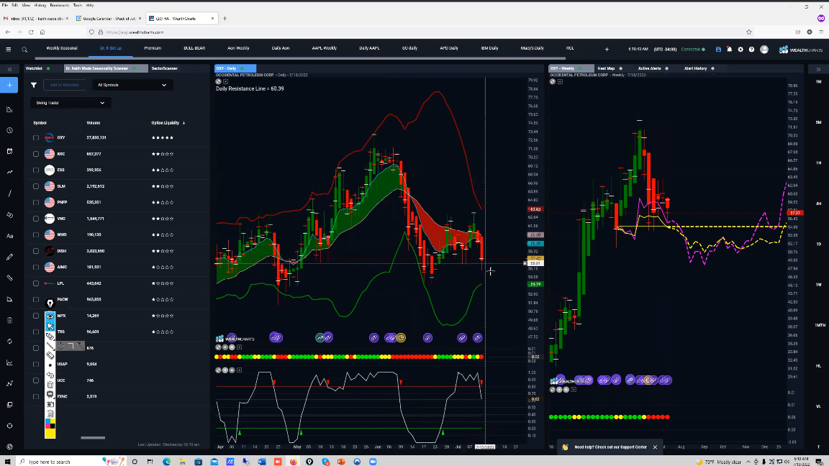
Task: Switch to BULL BEAR workspace tab
Action: (x=194, y=48)
